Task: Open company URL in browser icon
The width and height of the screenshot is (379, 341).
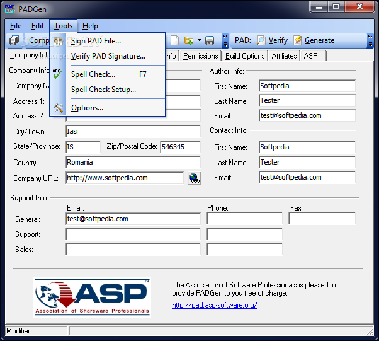Action: pyautogui.click(x=195, y=178)
